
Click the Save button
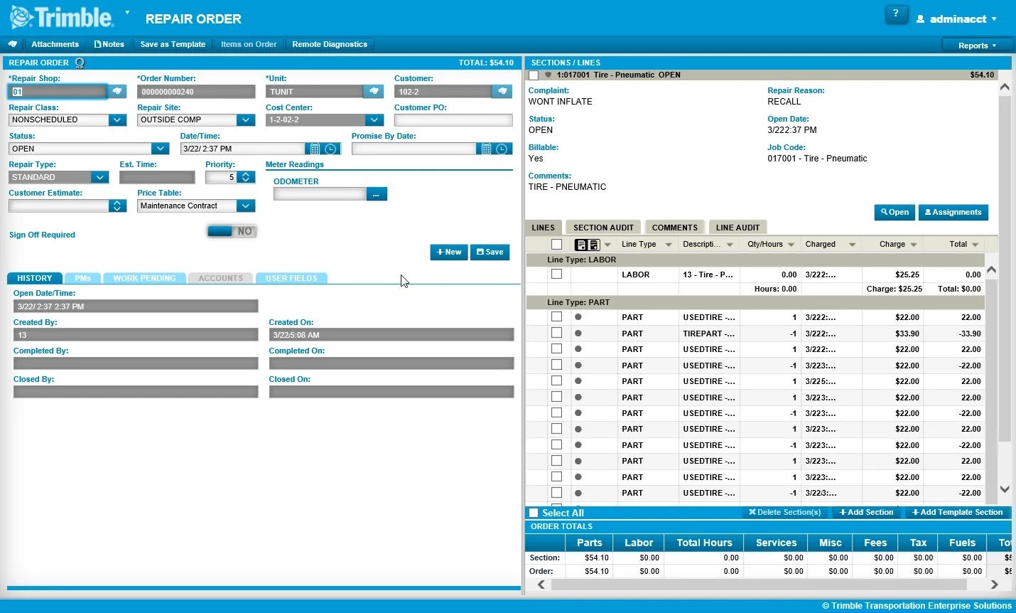pos(490,252)
